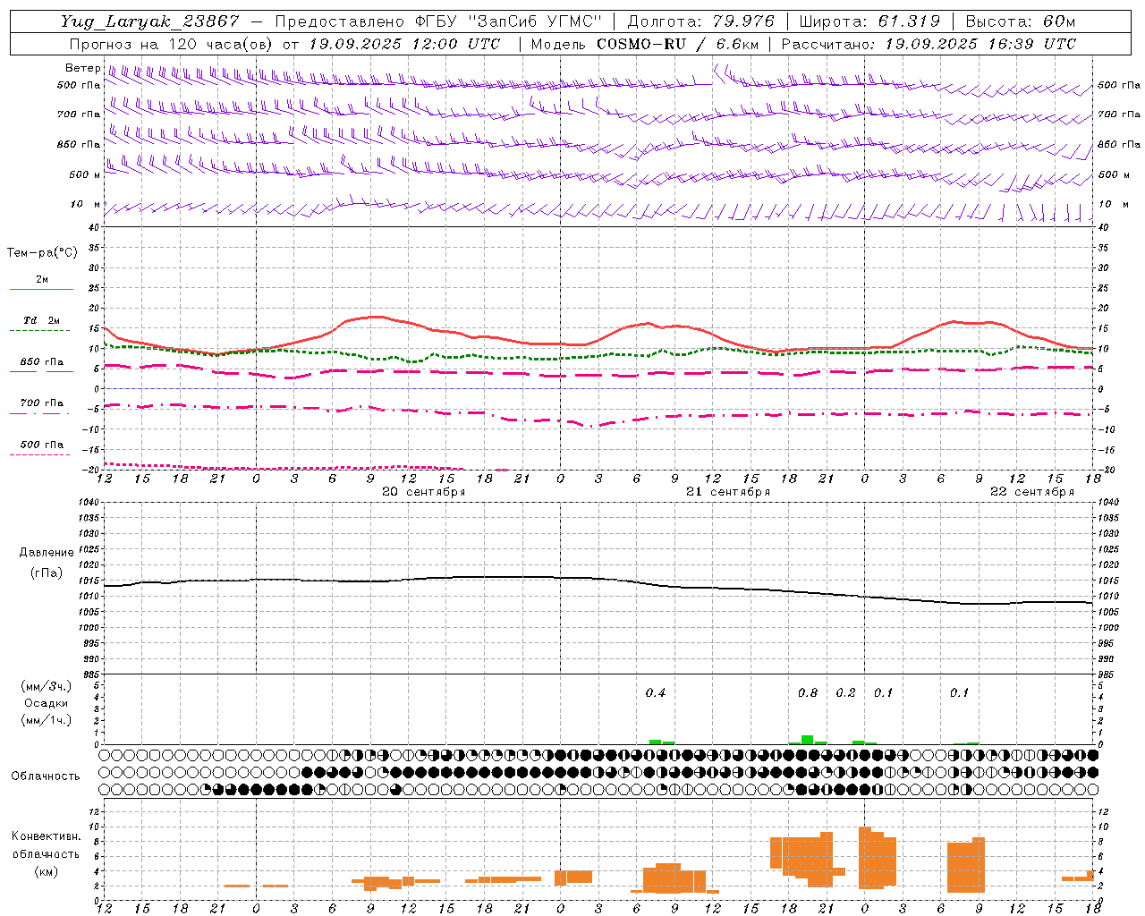Click the 'Конвективн.' convective cloud label
This screenshot has width=1145, height=916.
pos(47,836)
